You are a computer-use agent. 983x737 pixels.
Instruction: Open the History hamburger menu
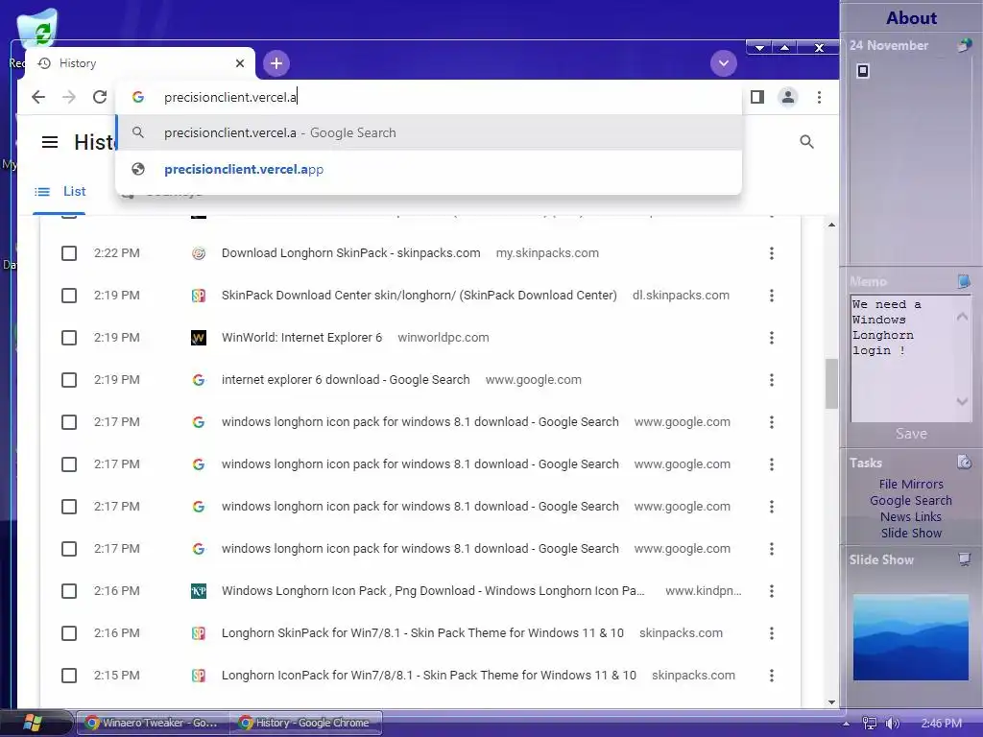[x=50, y=142]
